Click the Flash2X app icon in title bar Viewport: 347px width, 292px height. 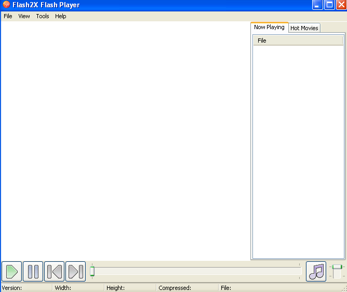[x=6, y=5]
